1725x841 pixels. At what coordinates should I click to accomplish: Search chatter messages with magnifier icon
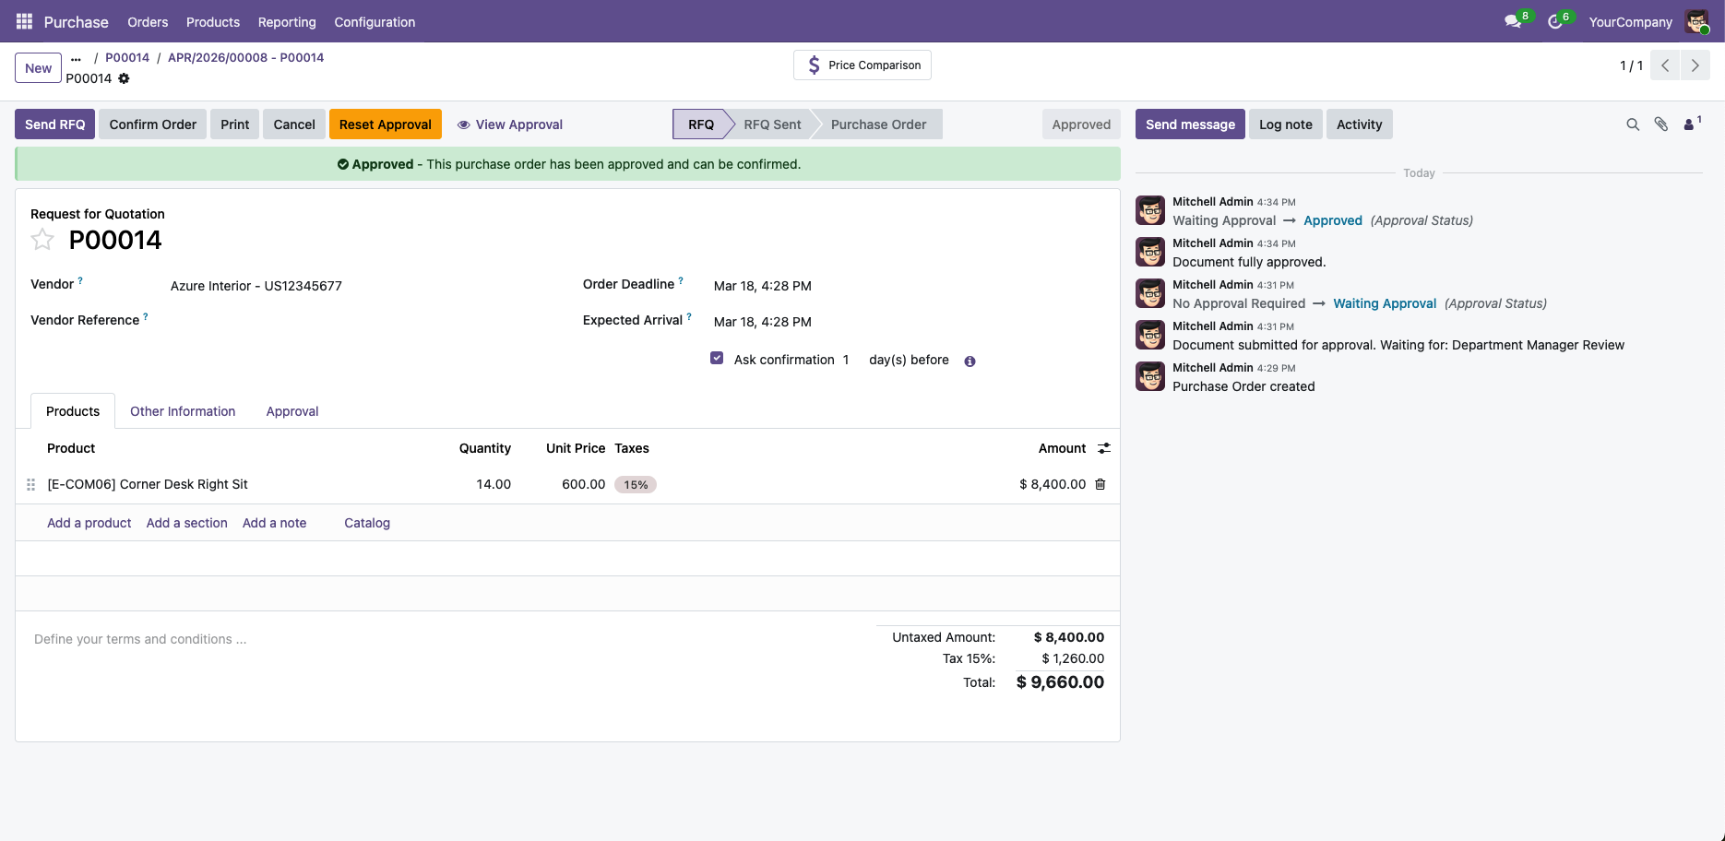pyautogui.click(x=1633, y=124)
